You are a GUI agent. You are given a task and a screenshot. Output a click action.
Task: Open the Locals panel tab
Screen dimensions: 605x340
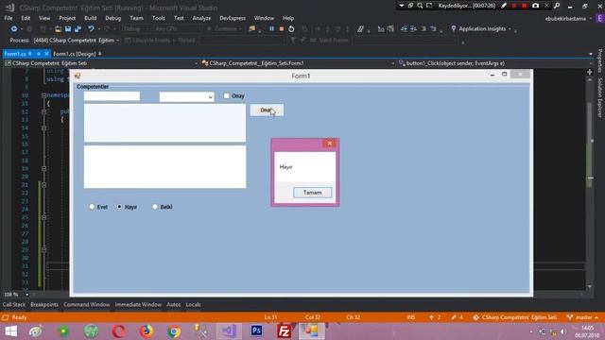point(193,304)
